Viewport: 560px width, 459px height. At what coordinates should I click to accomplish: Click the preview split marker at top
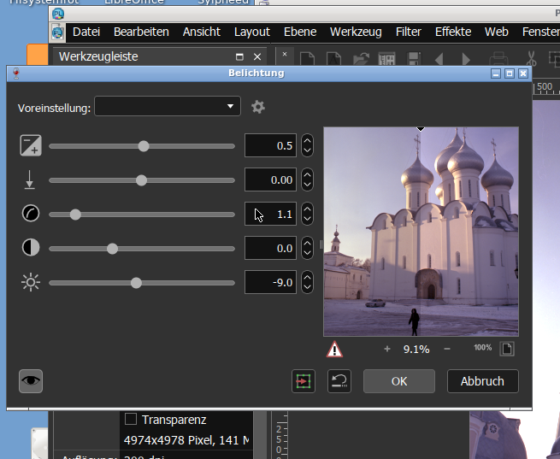pos(421,129)
